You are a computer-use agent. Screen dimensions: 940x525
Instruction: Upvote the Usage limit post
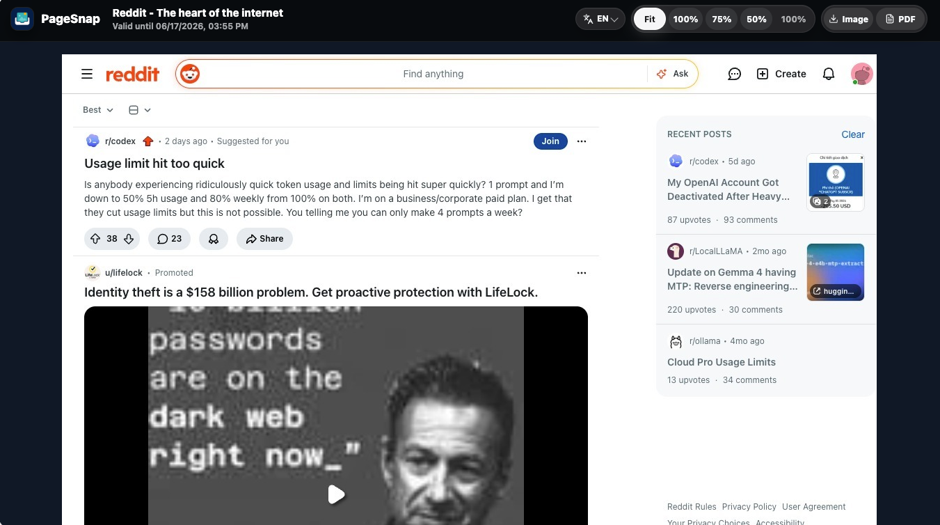(96, 239)
